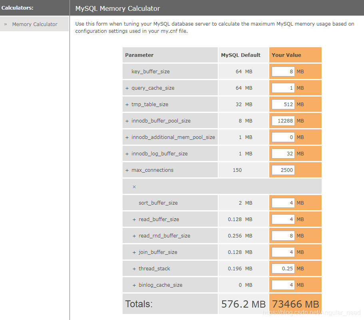
Task: Edit the binlog_cache_size value field
Action: [x=283, y=285]
